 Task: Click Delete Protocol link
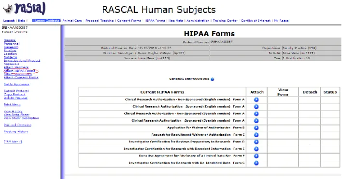[15, 98]
